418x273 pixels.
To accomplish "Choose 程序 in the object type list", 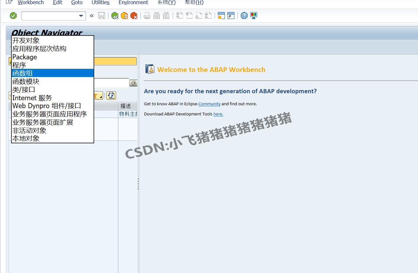I will click(53, 65).
